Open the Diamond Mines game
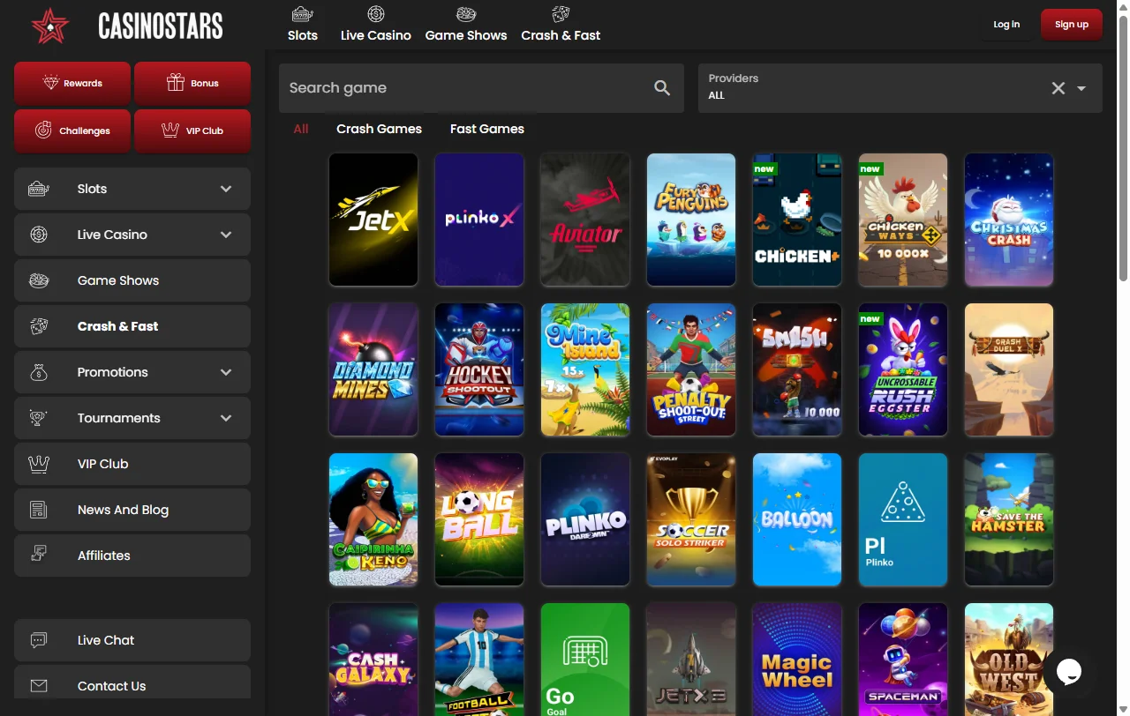 click(373, 369)
